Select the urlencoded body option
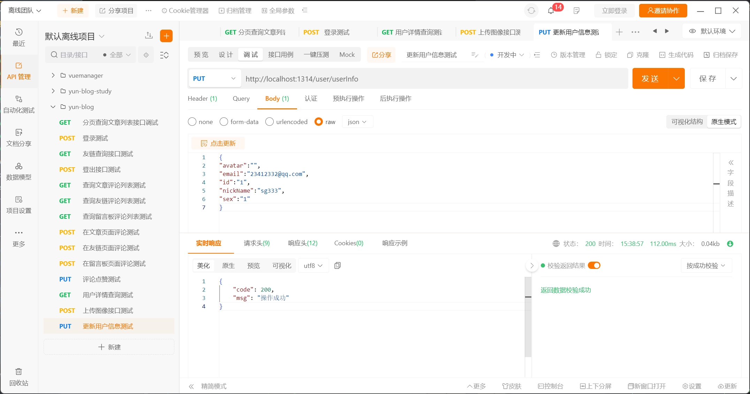This screenshot has width=750, height=394. pos(270,122)
